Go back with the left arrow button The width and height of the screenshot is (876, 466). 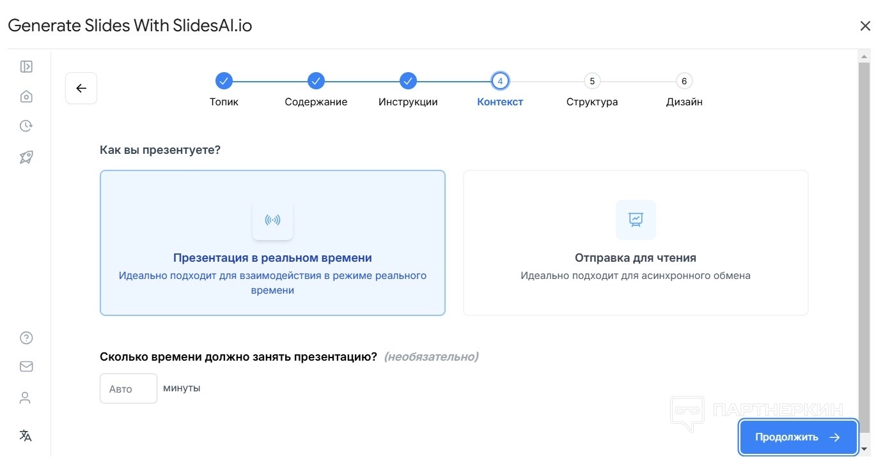coord(81,88)
